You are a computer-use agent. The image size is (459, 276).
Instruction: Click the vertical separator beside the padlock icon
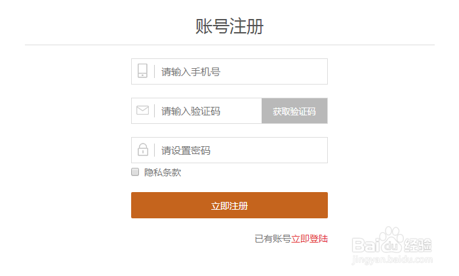tap(154, 150)
